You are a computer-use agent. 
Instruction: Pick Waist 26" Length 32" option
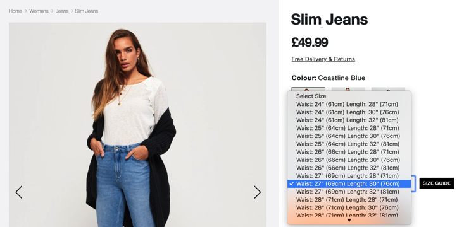pyautogui.click(x=349, y=168)
